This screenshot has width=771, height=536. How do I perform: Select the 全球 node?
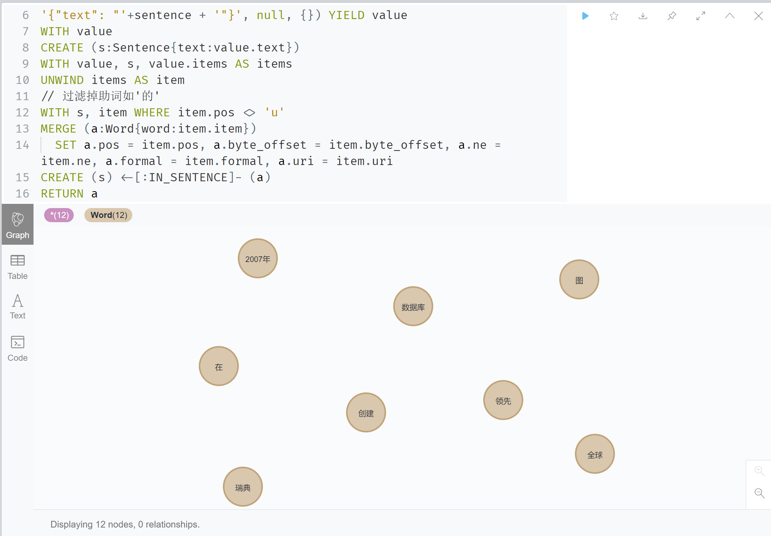(595, 454)
